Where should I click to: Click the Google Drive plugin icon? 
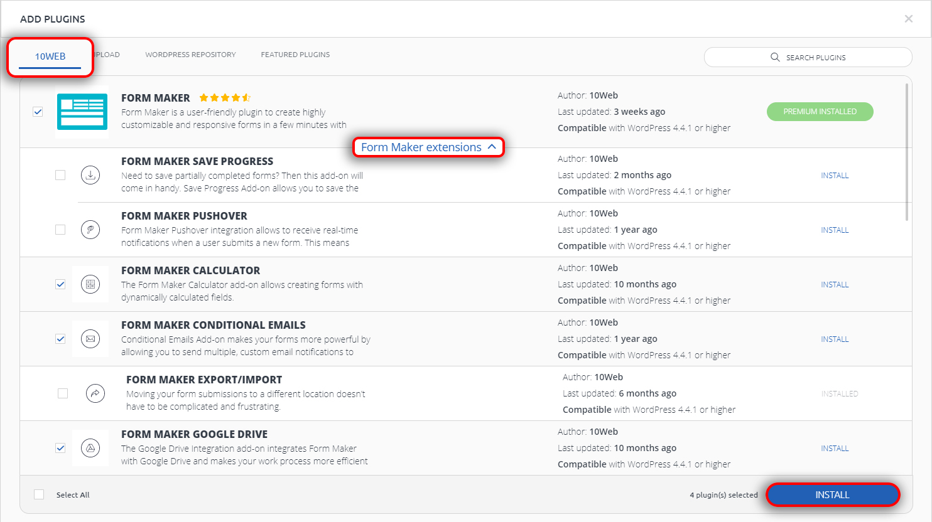(90, 448)
